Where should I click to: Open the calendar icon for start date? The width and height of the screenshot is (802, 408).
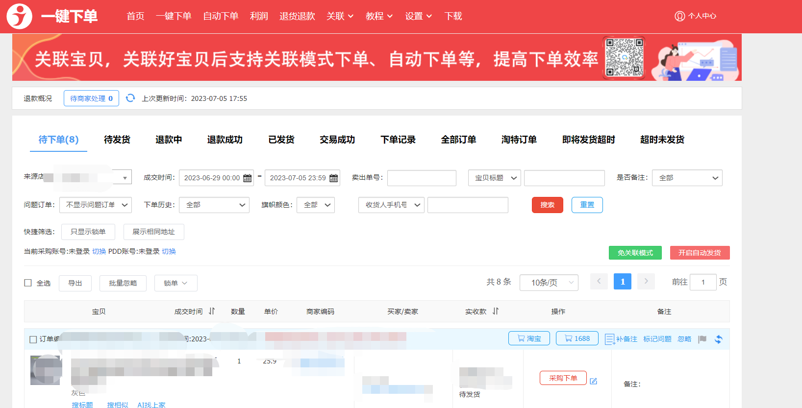point(248,178)
